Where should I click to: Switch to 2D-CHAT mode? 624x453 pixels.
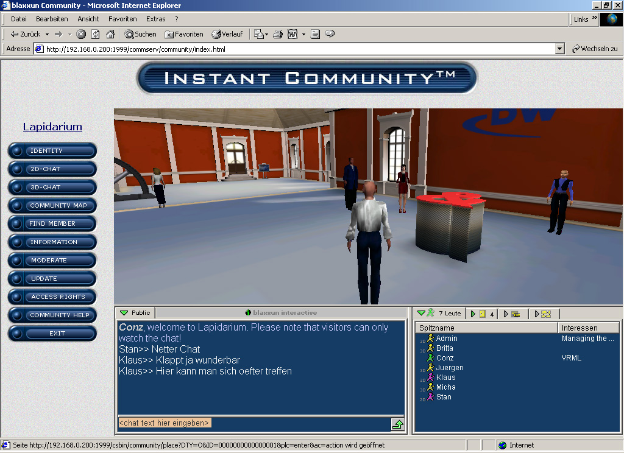pos(52,169)
